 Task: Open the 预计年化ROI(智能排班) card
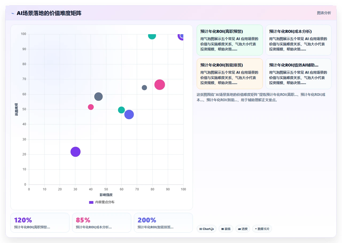click(230, 74)
